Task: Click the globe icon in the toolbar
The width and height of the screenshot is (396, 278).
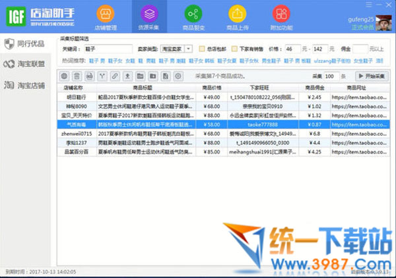Action: (65, 76)
